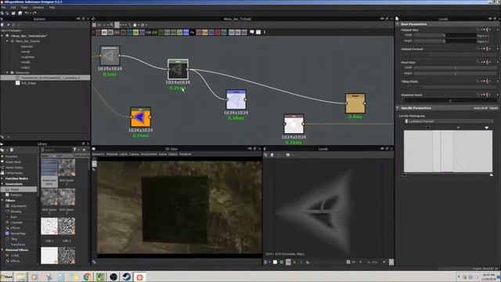Open the Materials menu in 3D View
The image size is (501, 282).
(112, 154)
